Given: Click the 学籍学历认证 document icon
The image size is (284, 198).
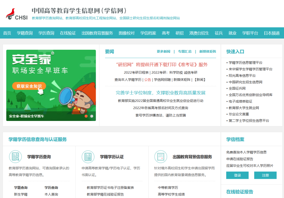Looking at the screenshot, I should 88,157.
